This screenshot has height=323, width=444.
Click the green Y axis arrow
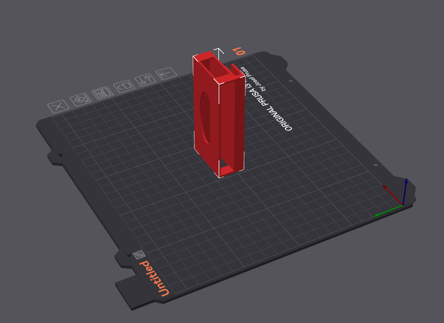388,210
